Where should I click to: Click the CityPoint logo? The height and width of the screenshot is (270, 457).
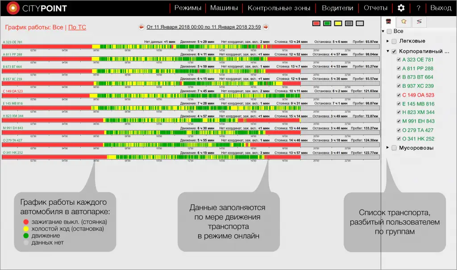click(x=37, y=8)
